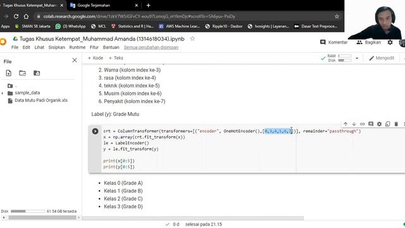Open the Lihat menu
The width and height of the screenshot is (405, 228).
pos(39,47)
